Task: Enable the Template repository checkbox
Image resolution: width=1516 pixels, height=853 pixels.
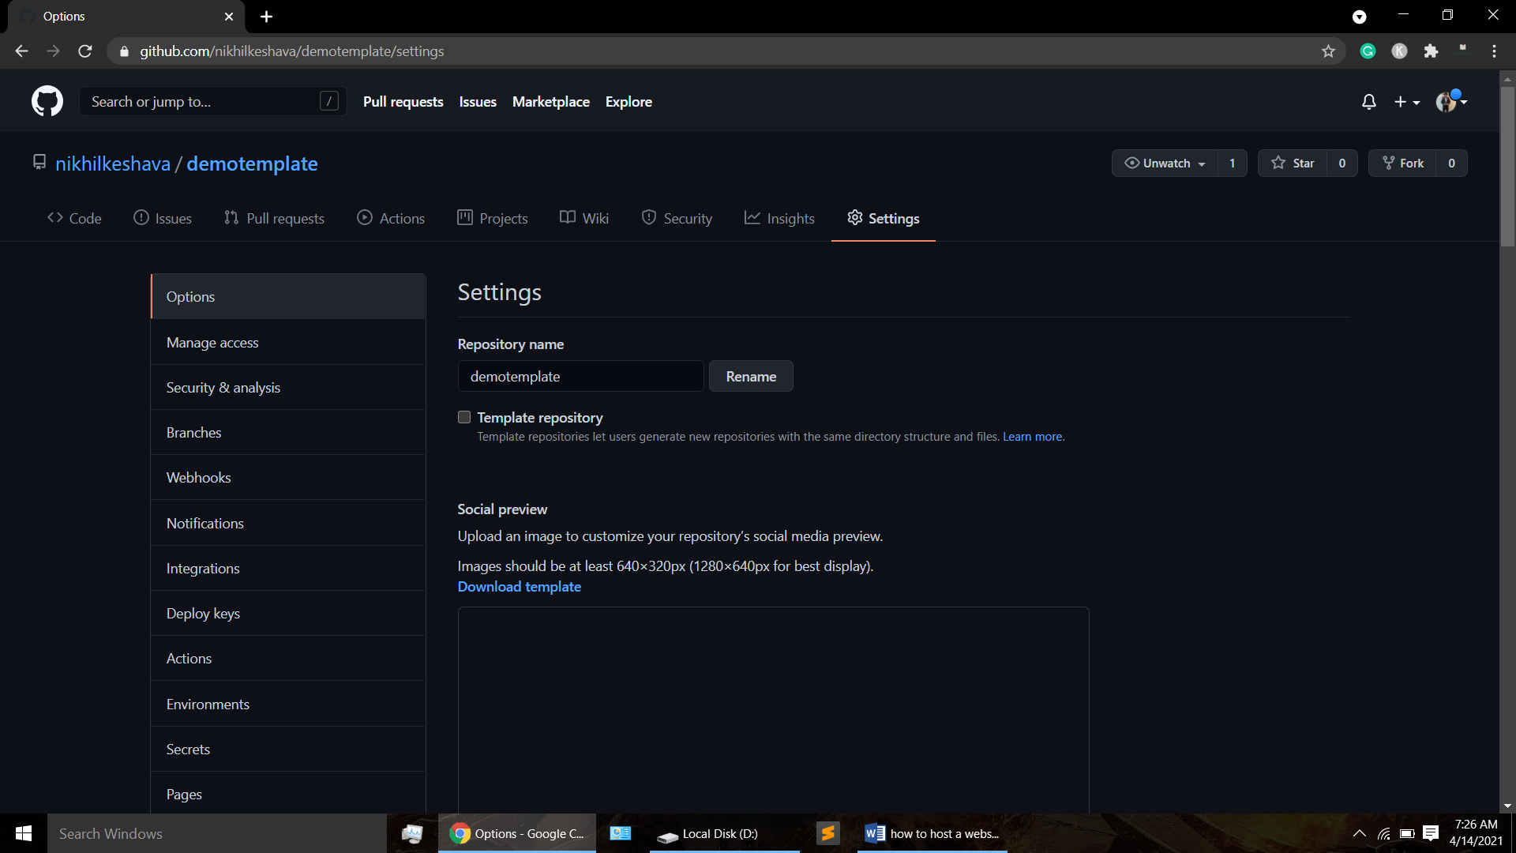Action: 464,417
